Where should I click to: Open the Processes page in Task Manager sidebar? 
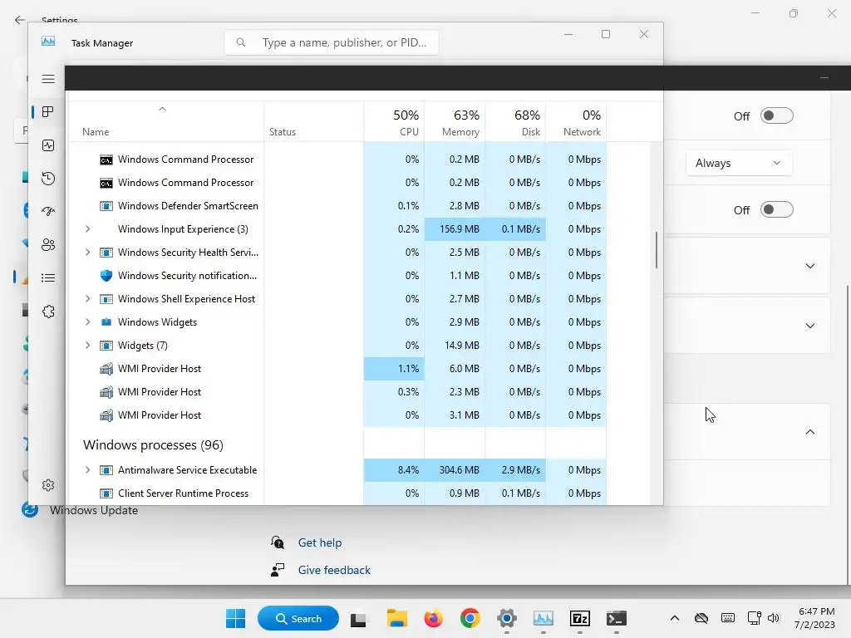[48, 112]
